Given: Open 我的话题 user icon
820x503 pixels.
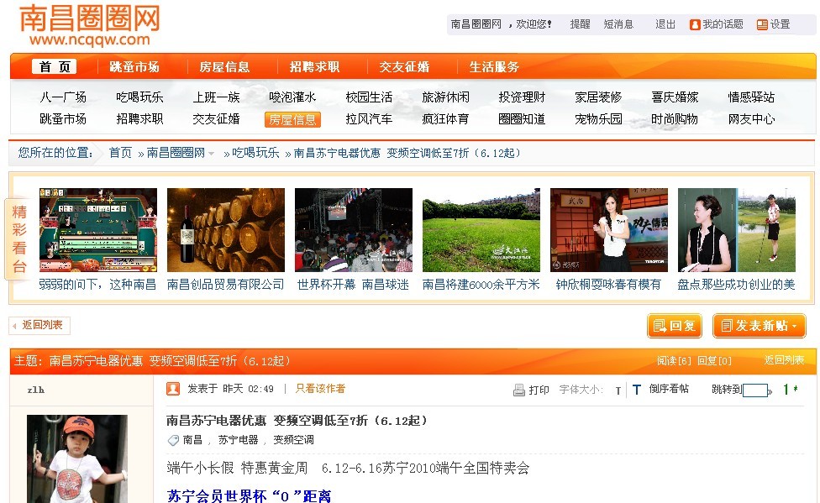Looking at the screenshot, I should point(695,24).
